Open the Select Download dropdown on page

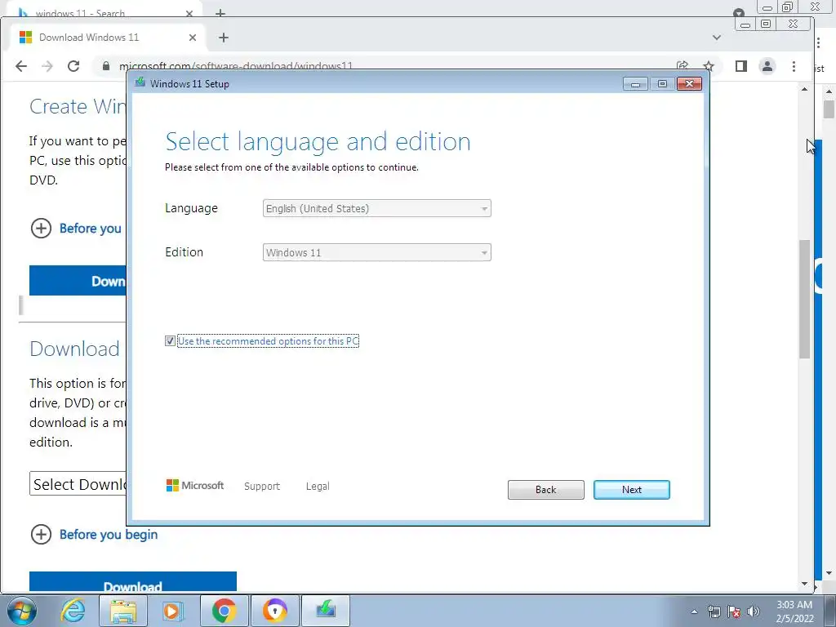tap(78, 483)
